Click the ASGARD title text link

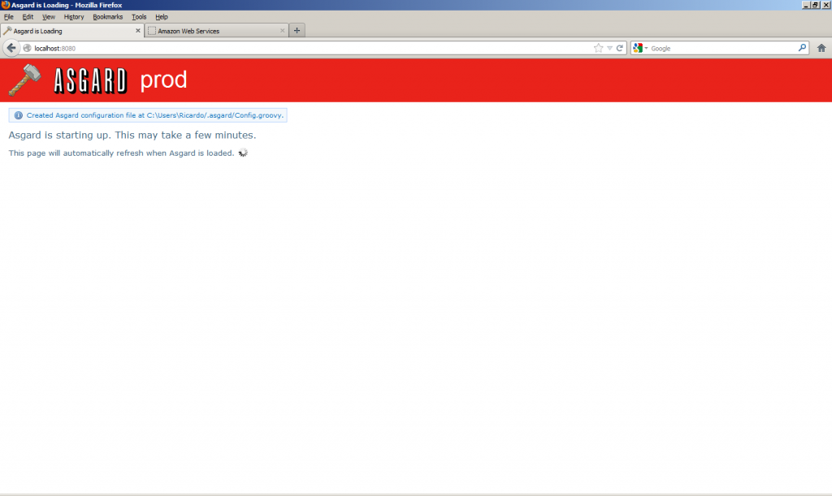pos(90,80)
